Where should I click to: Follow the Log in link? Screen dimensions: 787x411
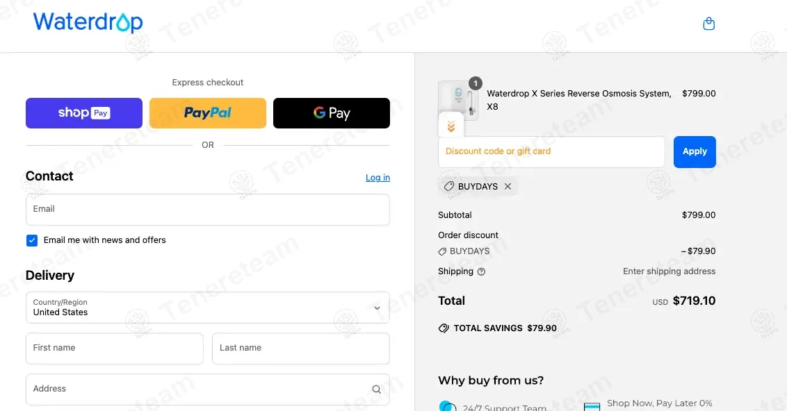(x=378, y=178)
